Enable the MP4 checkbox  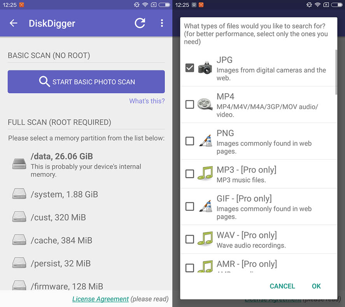189,104
